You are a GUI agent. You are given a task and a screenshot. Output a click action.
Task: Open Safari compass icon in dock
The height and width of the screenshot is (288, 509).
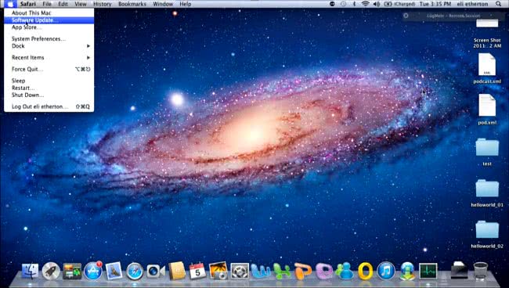[x=135, y=271]
